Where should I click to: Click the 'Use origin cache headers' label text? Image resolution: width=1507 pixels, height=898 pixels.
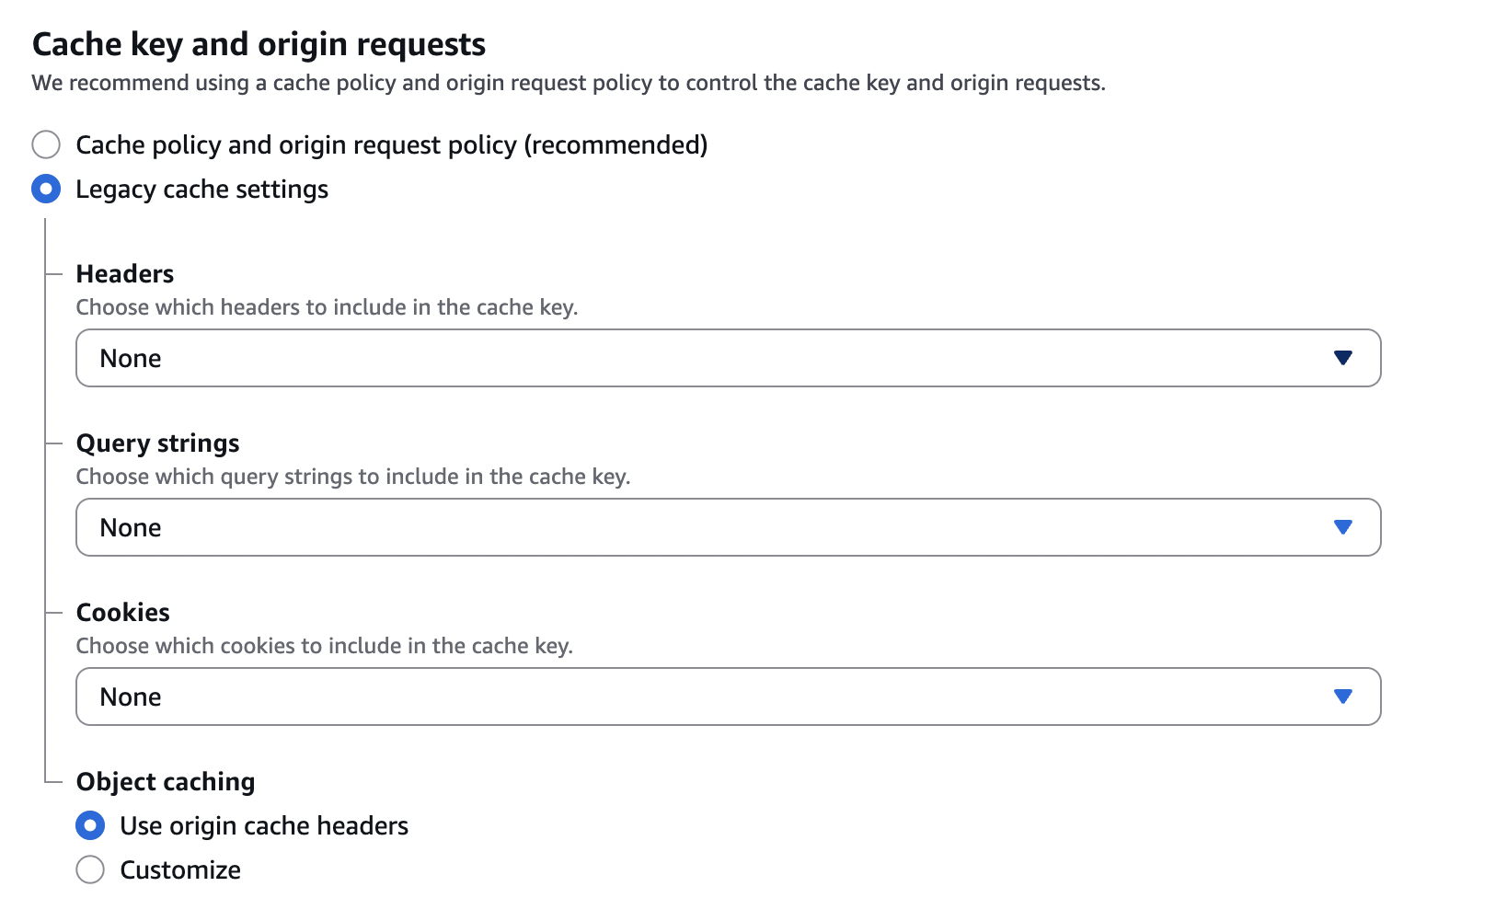[x=264, y=825]
